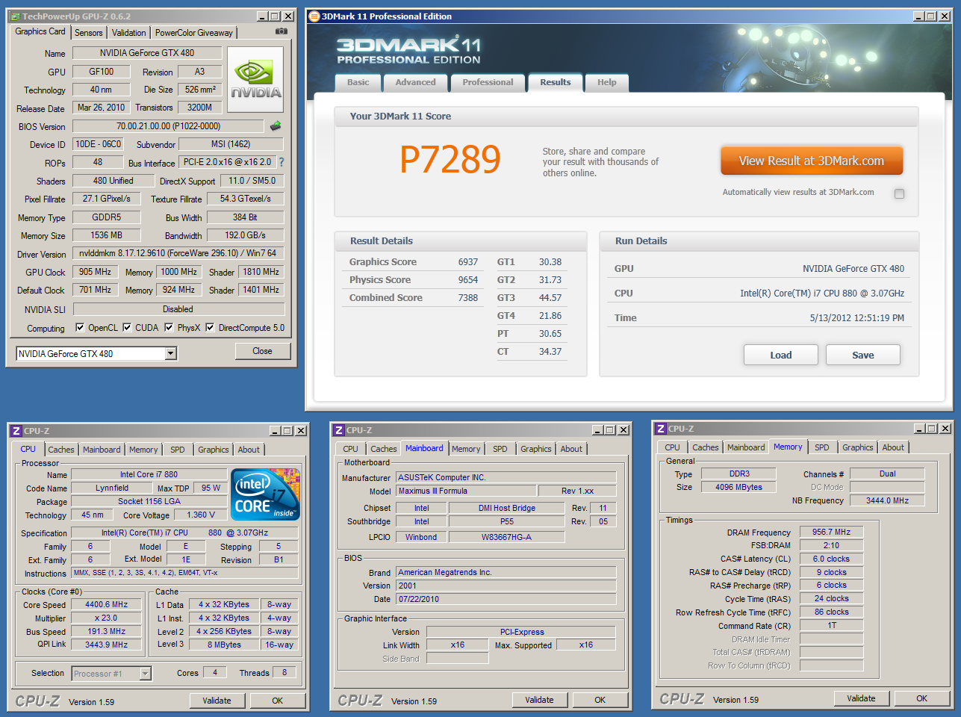Open Graphics tab in Mainboard CPU-Z window
961x717 pixels.
click(x=536, y=449)
